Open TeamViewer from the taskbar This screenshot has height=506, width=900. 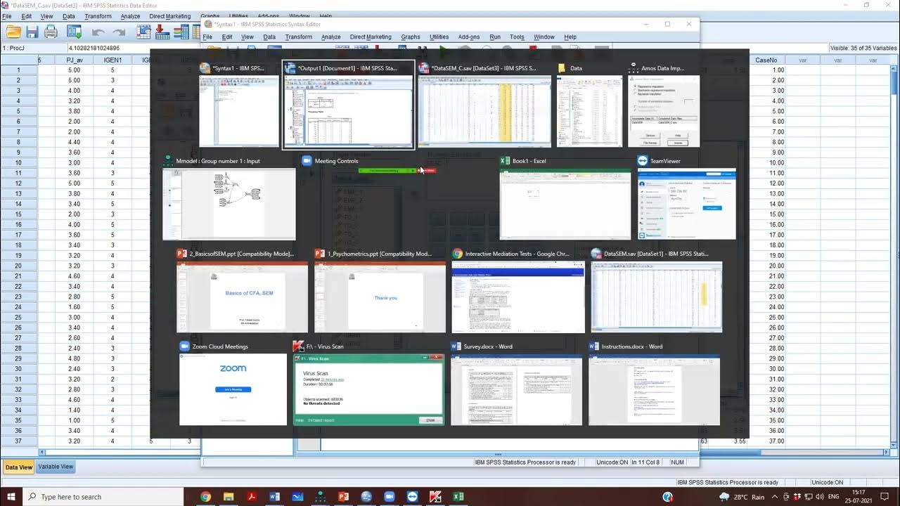412,497
